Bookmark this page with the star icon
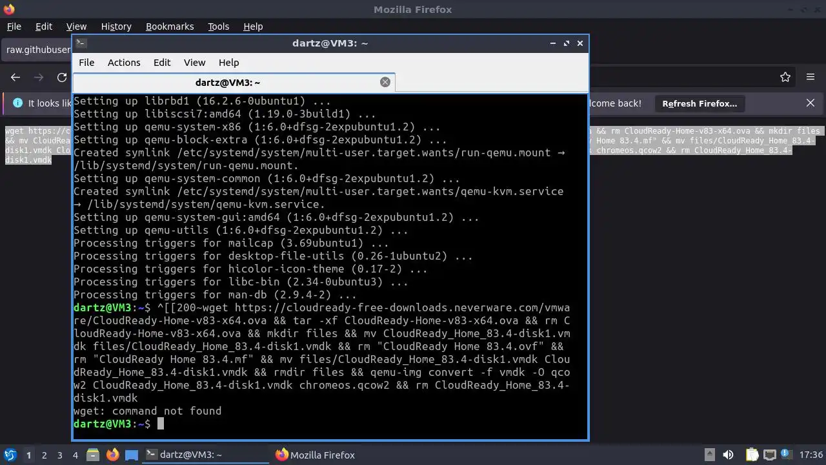 click(785, 77)
